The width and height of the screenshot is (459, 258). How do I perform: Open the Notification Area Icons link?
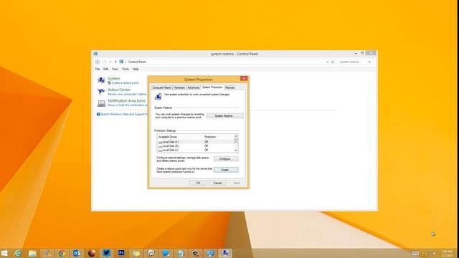click(x=126, y=100)
